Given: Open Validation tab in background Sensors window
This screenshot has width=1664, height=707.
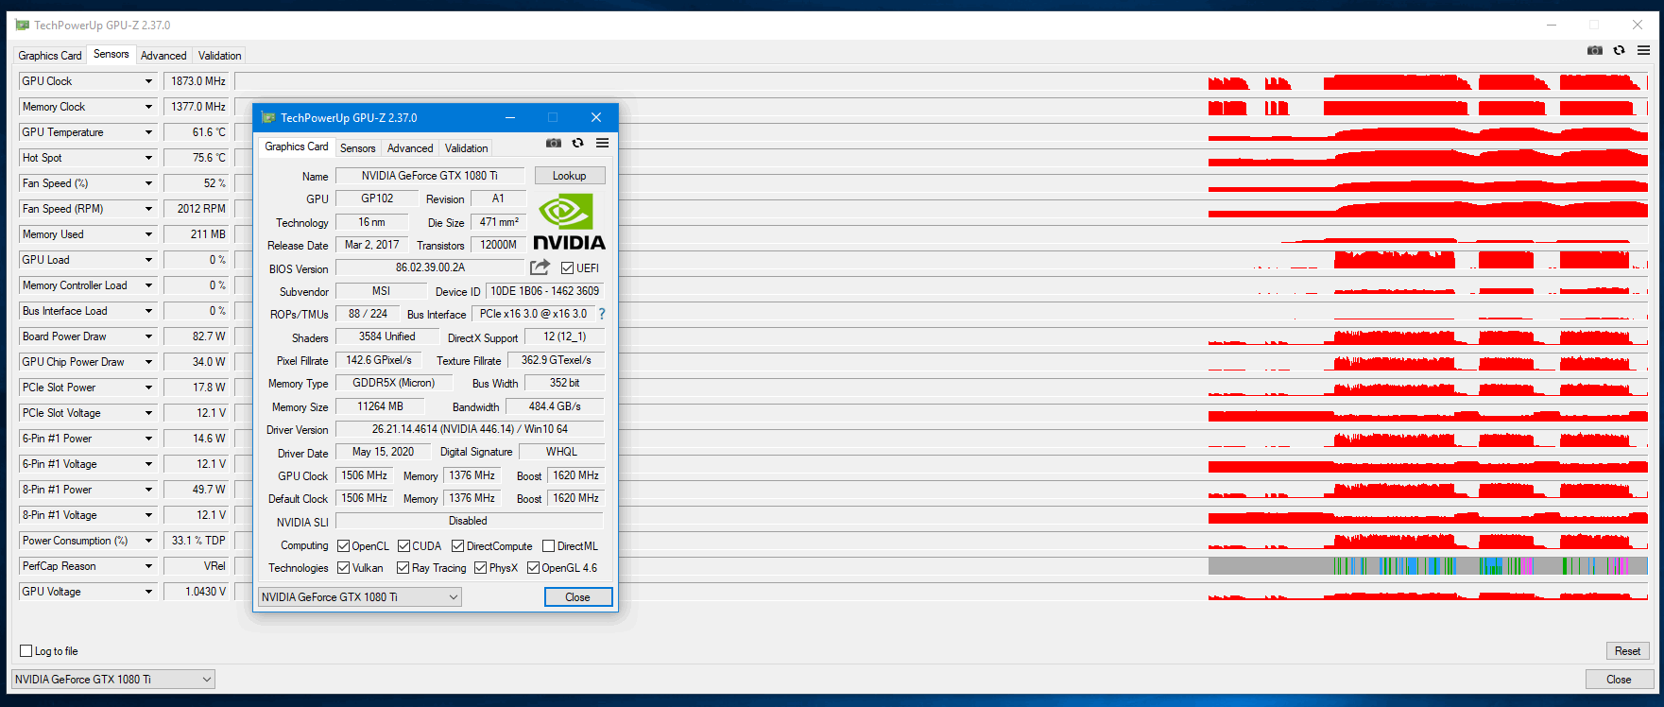Looking at the screenshot, I should [220, 55].
